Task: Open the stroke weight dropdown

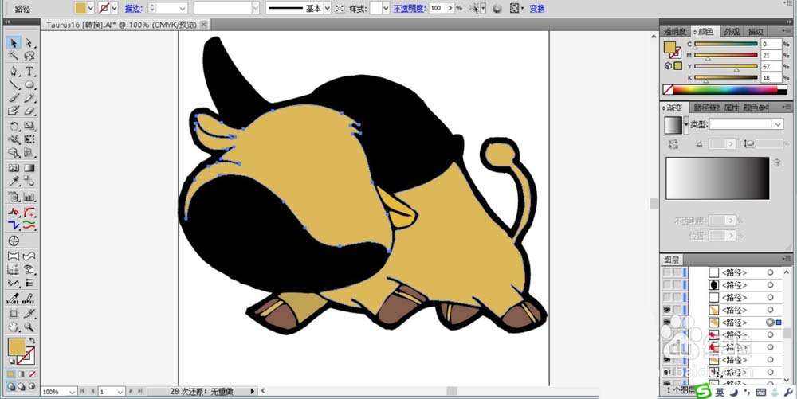Action: (x=183, y=8)
